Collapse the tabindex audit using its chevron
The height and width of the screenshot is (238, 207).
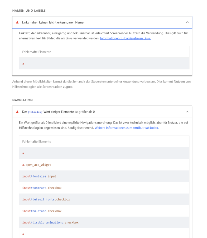(x=187, y=112)
